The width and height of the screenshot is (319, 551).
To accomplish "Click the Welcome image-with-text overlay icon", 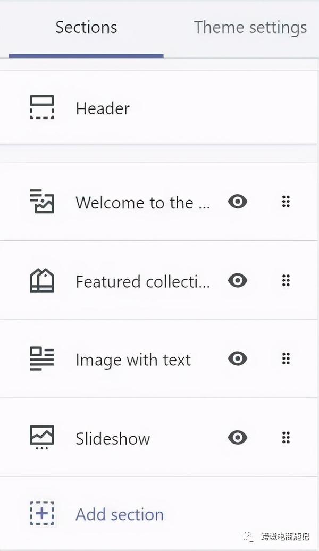I will pyautogui.click(x=42, y=202).
